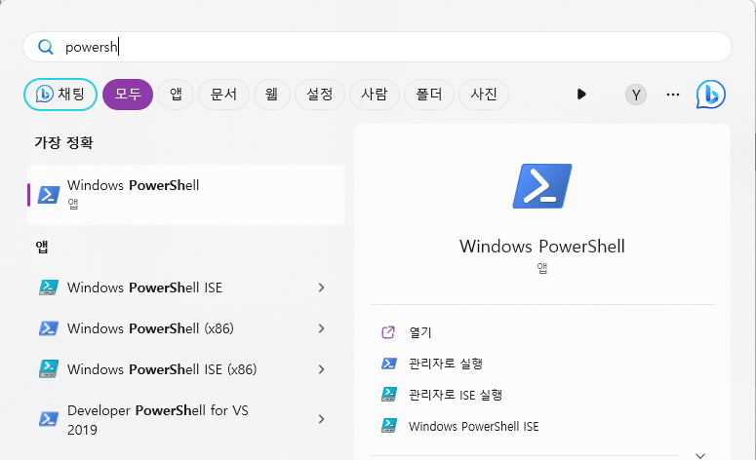
Task: Expand more actions with the down chevron
Action: tap(700, 455)
